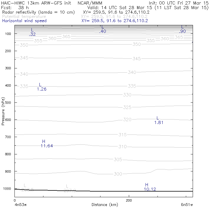210x210 pixels.
Task: Click the 600 hPa pressure tick label
Action: pos(8,120)
